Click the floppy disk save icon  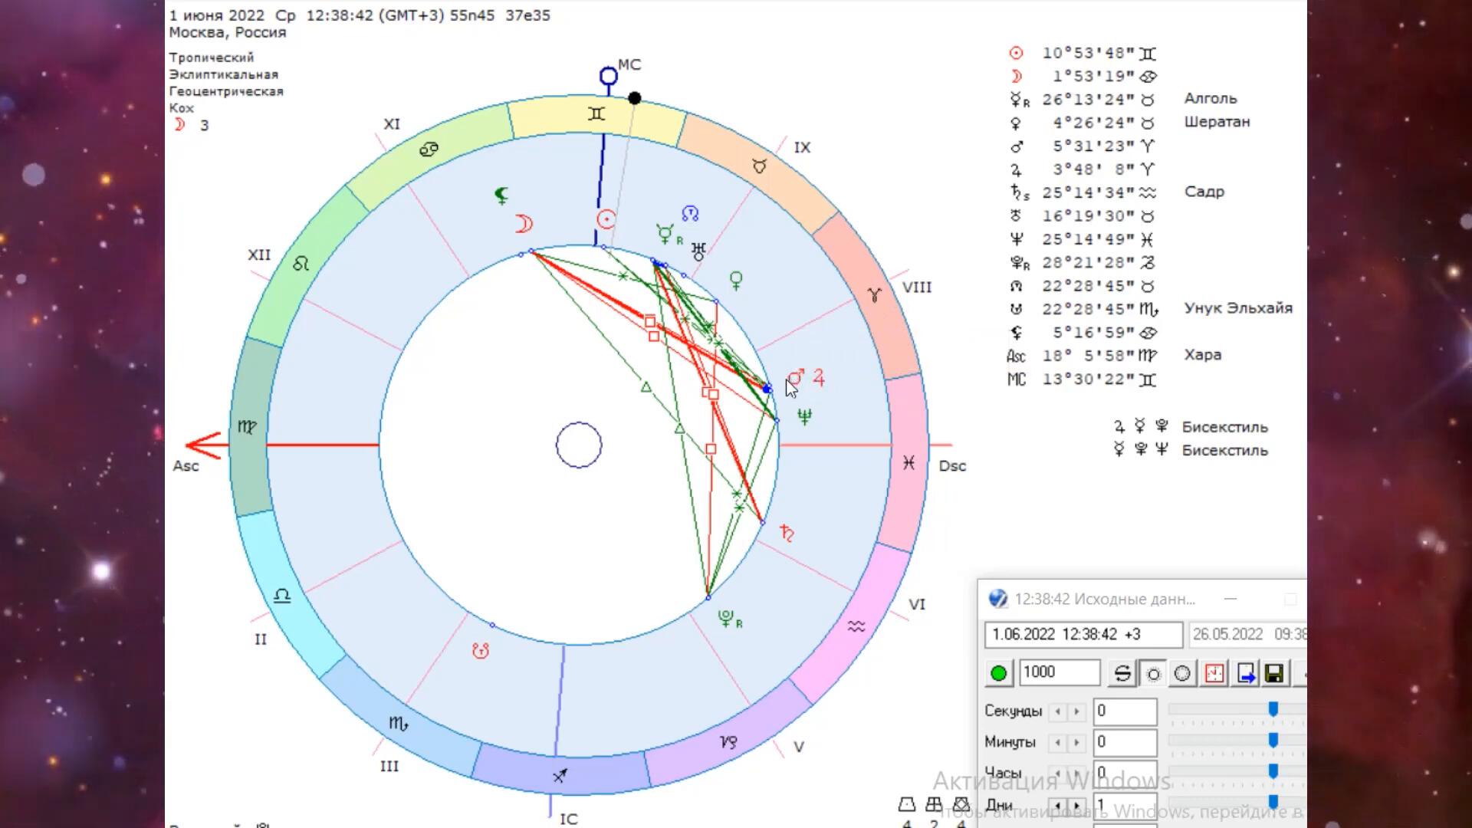tap(1274, 673)
